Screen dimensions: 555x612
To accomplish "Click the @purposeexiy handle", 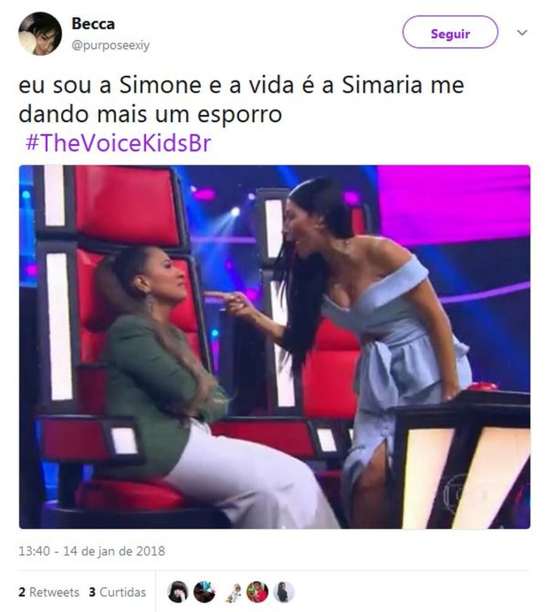I will (x=111, y=45).
